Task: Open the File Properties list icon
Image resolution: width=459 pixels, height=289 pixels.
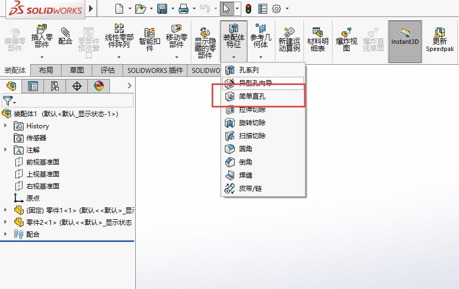Action: pos(263,9)
